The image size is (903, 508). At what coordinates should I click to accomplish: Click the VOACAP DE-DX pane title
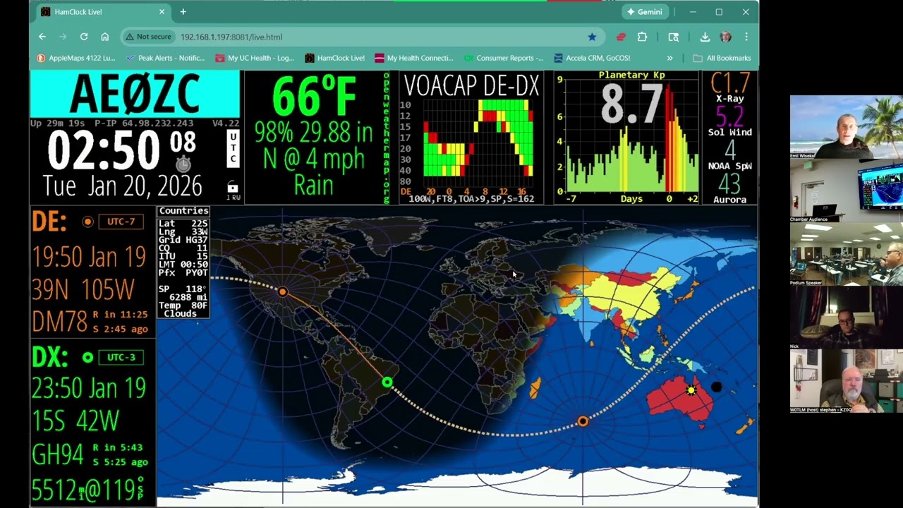pos(471,85)
